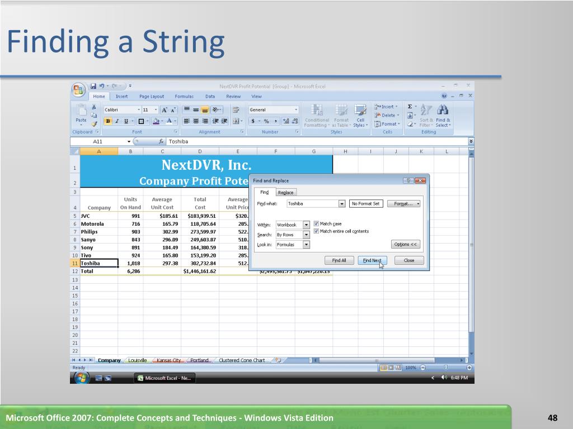573x429 pixels.
Task: Open the Insert ribbon tab
Action: pyautogui.click(x=121, y=96)
